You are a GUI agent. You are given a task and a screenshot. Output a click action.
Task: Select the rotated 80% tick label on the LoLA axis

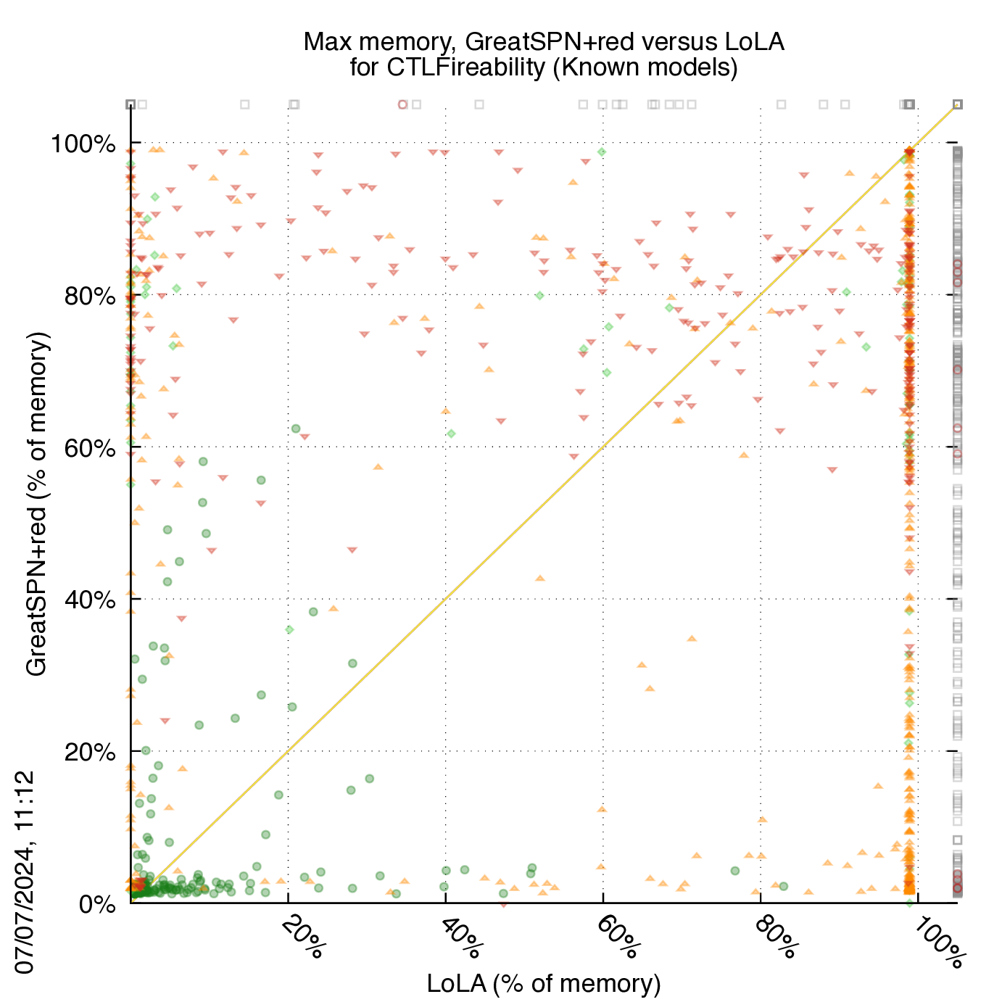pyautogui.click(x=776, y=937)
